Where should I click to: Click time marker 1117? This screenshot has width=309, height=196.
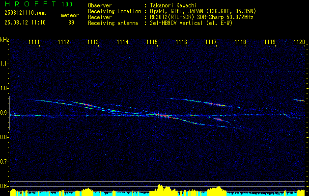pos(211,42)
